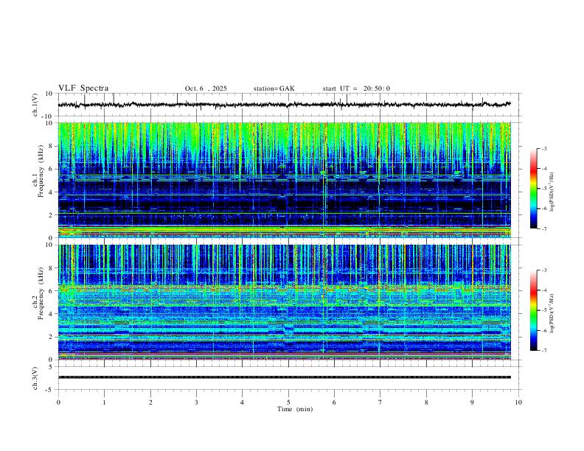Click the "7" minute tick label
Viewport: 584px width, 451px height.
(380, 402)
